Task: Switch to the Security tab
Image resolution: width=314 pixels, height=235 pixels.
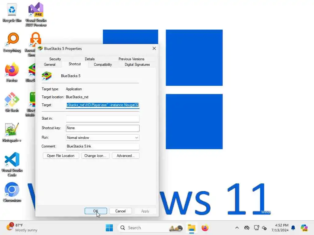Action: point(55,59)
